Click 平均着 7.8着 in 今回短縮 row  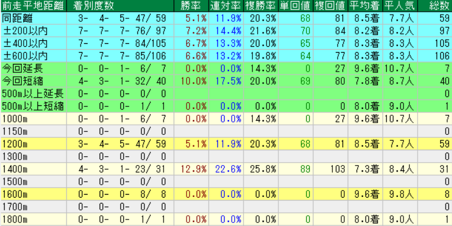coord(366,81)
